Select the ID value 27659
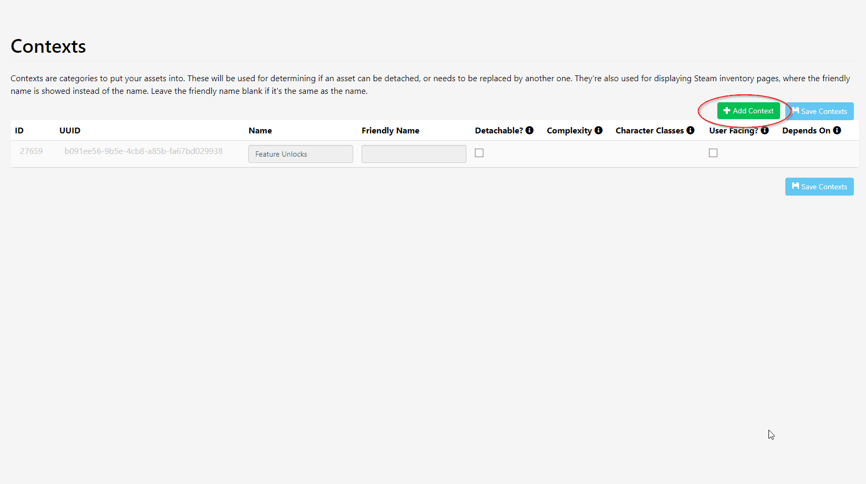The image size is (866, 484). coord(31,151)
